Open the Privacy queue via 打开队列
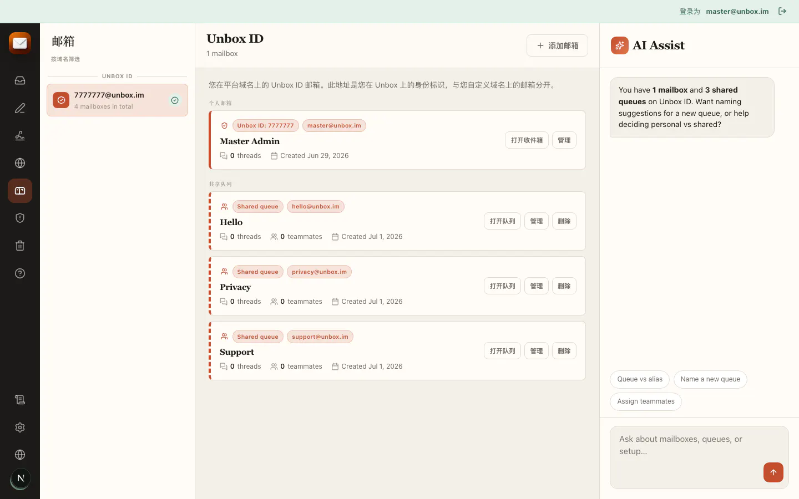Image resolution: width=799 pixels, height=499 pixels. click(x=502, y=286)
